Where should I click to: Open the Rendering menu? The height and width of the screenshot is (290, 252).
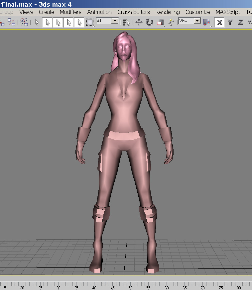point(168,12)
